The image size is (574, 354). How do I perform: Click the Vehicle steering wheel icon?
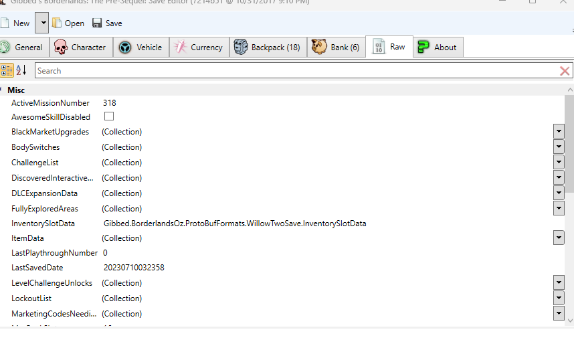point(125,48)
